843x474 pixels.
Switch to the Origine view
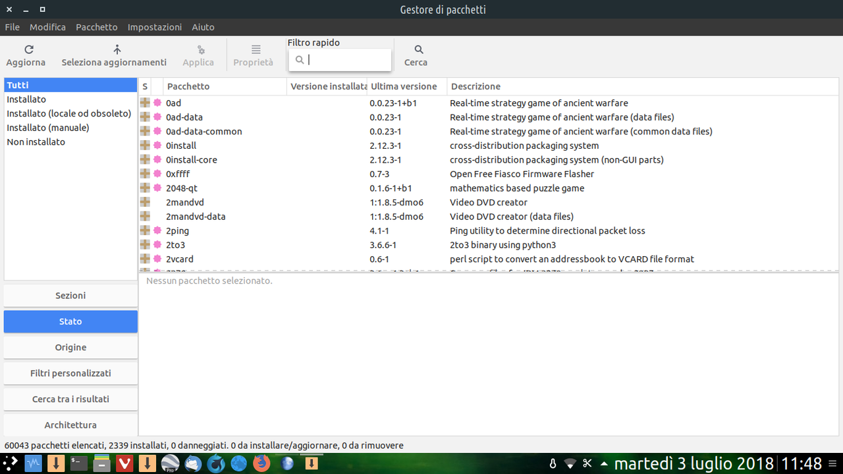coord(70,347)
